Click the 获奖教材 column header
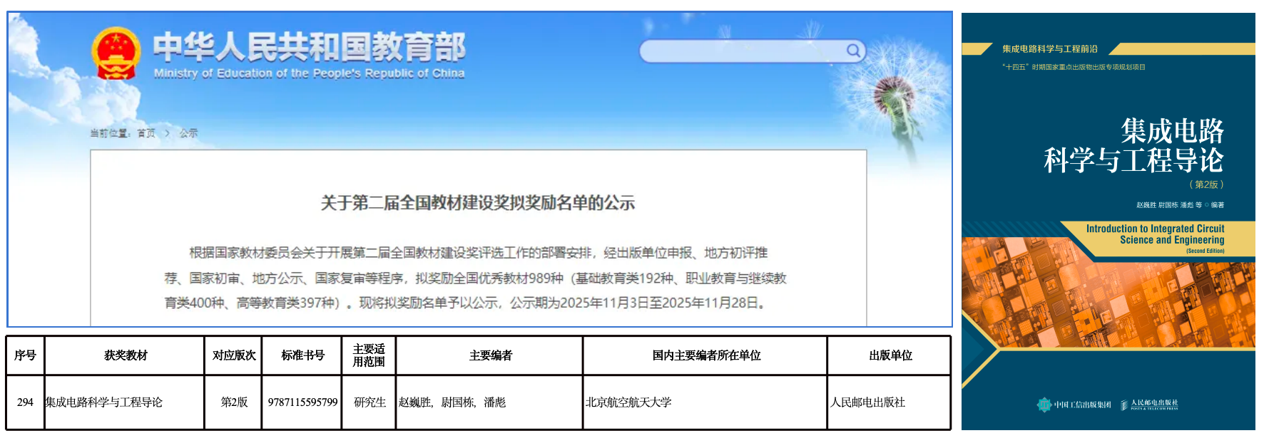Viewport: 1264px width, 443px height. tap(125, 355)
